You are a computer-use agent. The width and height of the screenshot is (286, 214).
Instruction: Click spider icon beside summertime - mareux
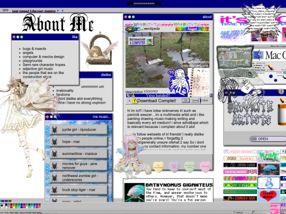pos(55,154)
